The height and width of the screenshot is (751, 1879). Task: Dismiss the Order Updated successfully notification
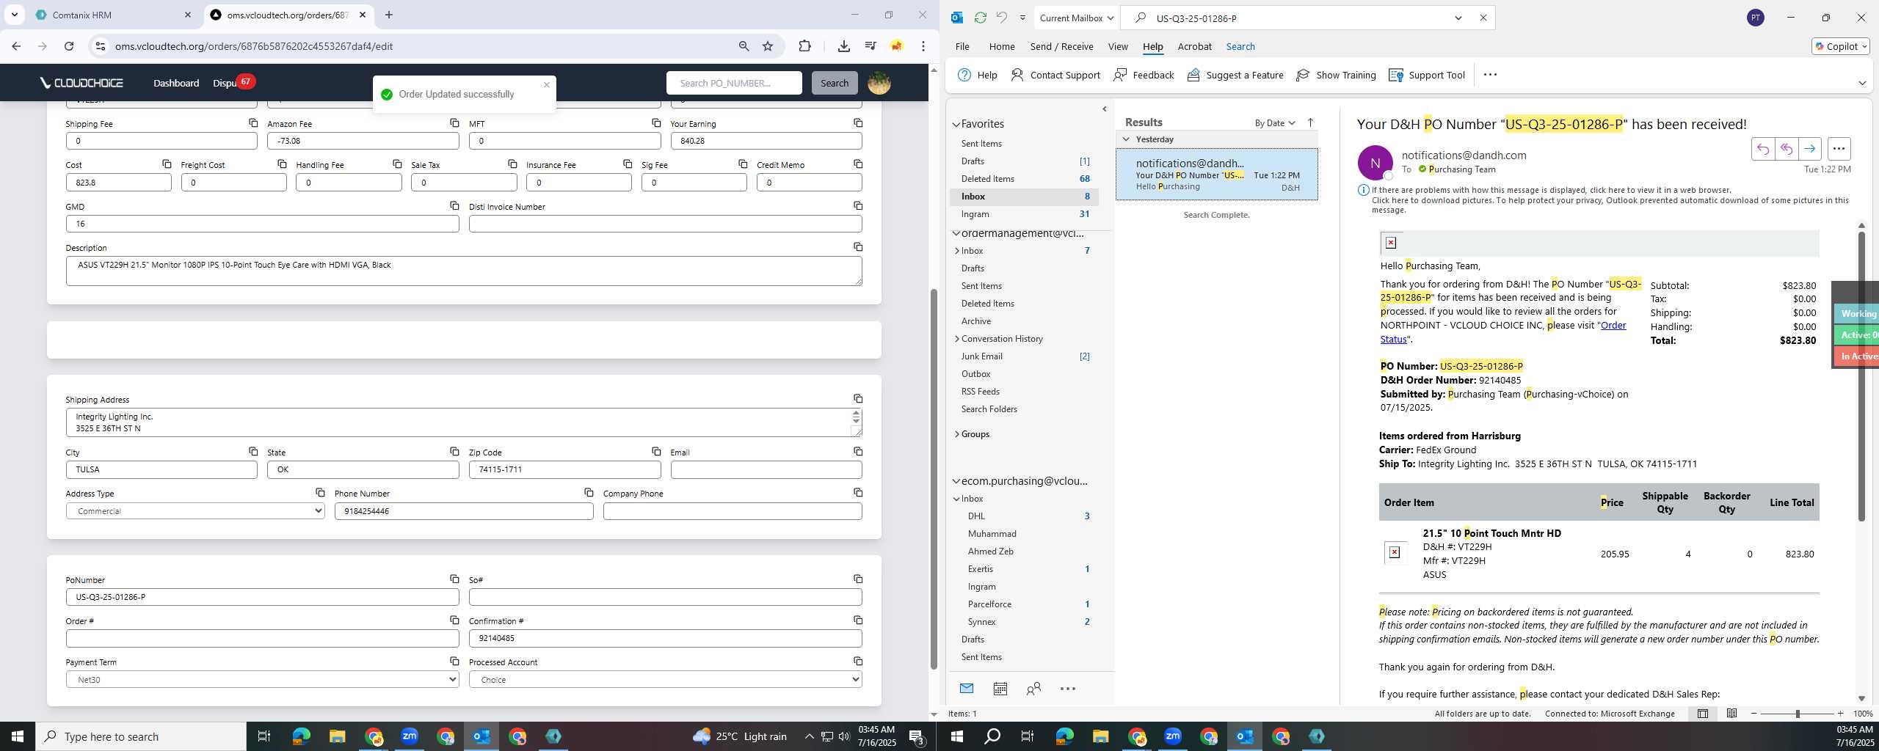[x=546, y=84]
